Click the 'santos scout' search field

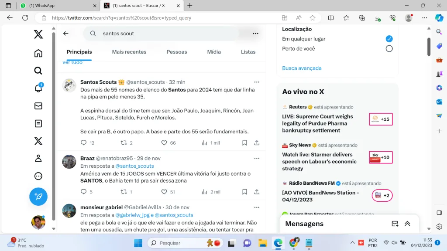pyautogui.click(x=166, y=34)
